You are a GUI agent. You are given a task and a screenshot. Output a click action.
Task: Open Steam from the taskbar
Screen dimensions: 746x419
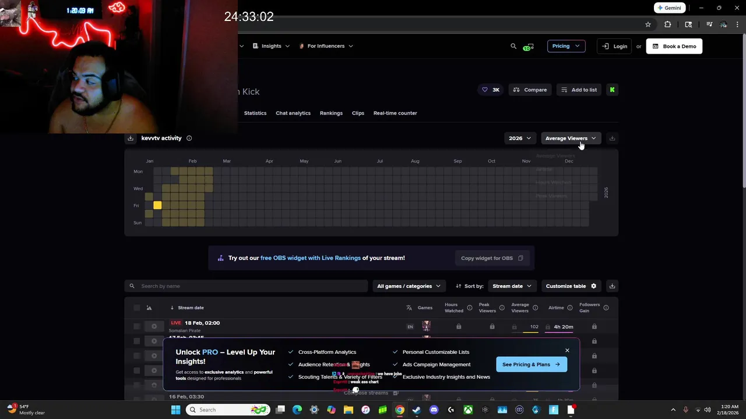416,410
